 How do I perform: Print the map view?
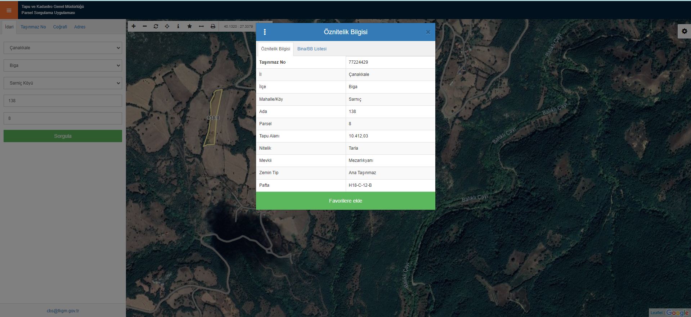tap(213, 26)
